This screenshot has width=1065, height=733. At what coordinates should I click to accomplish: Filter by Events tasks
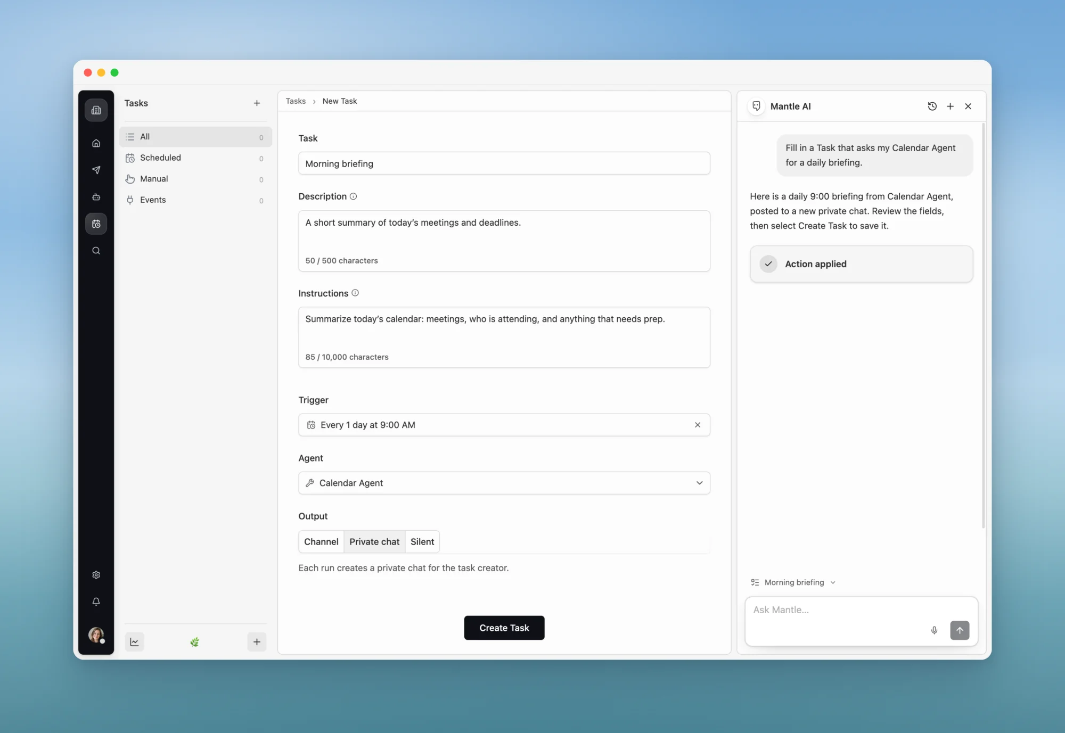[195, 200]
